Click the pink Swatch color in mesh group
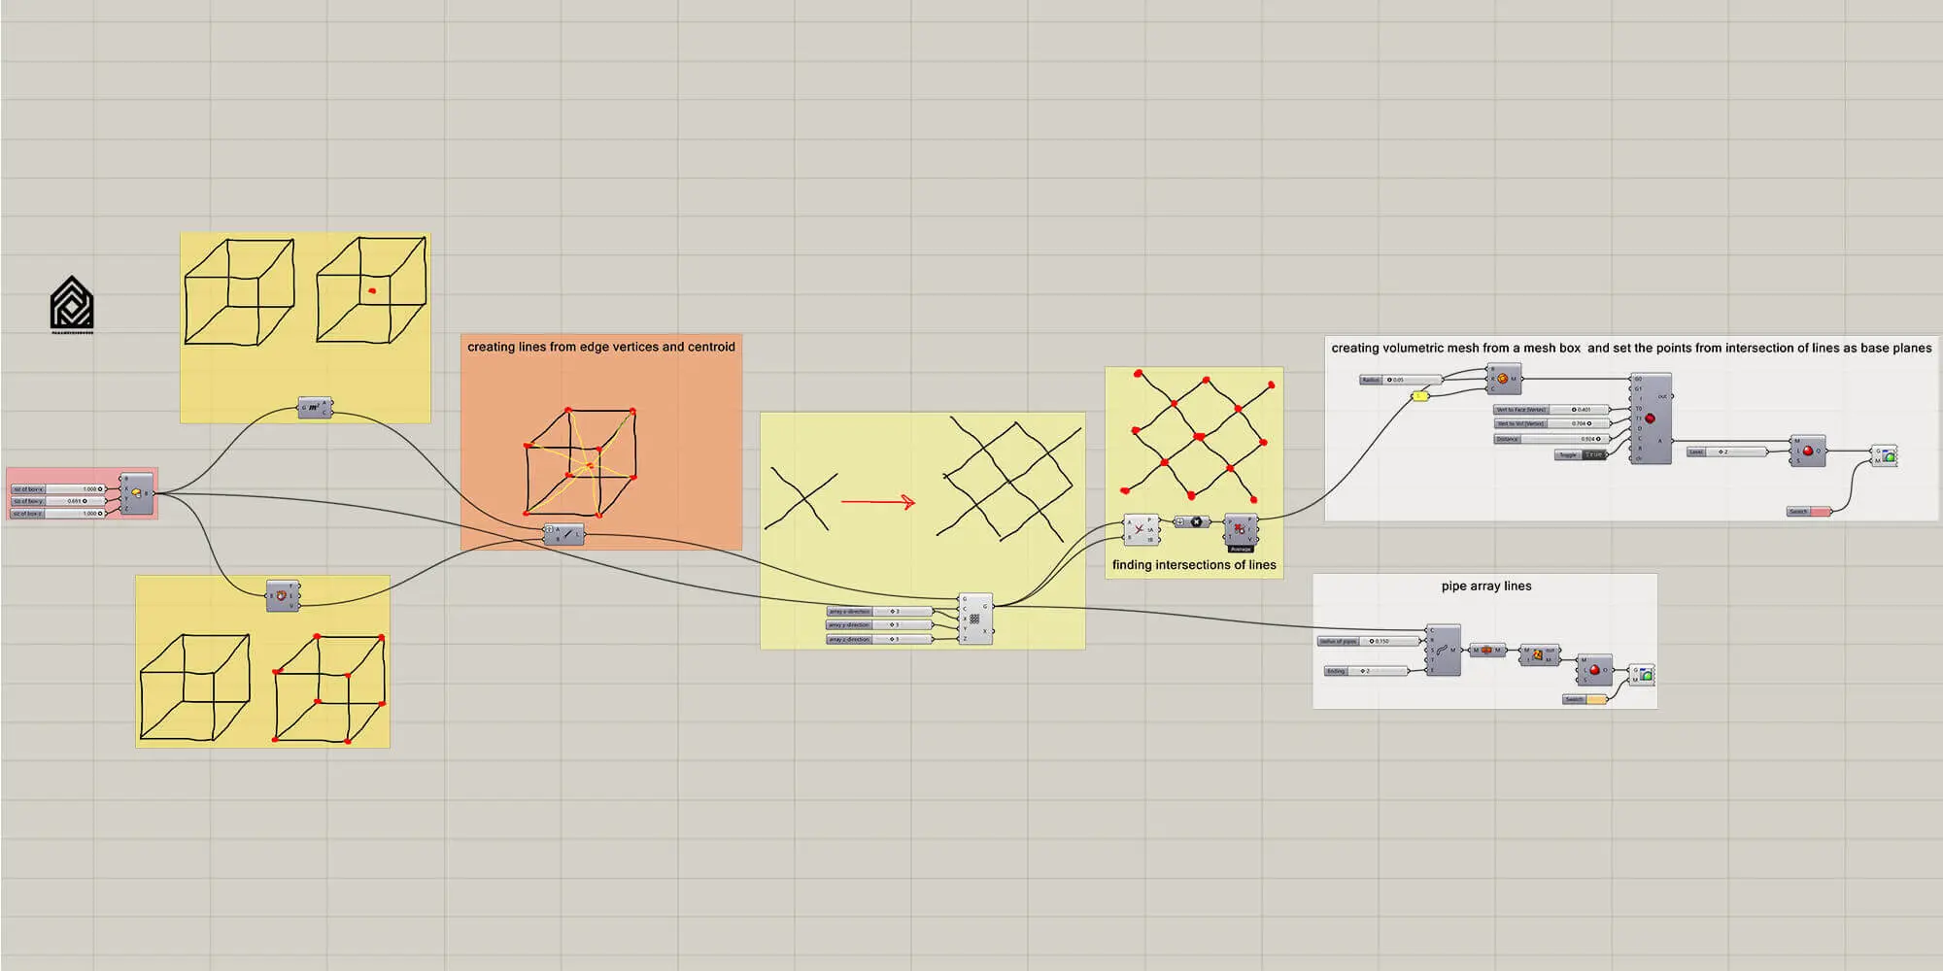Viewport: 1943px width, 971px height. (x=1819, y=512)
